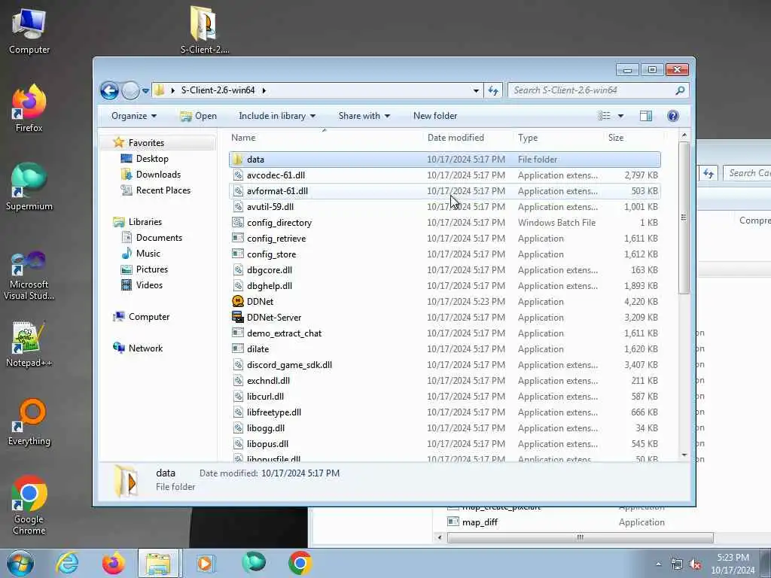The image size is (771, 578).
Task: Launch Firefox from the desktop shortcut
Action: 29,108
